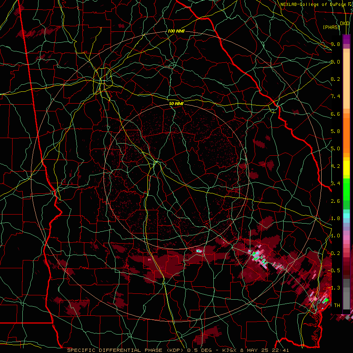Click the -1.3 value on the color scale
This screenshot has height=353, width=353.
(335, 288)
